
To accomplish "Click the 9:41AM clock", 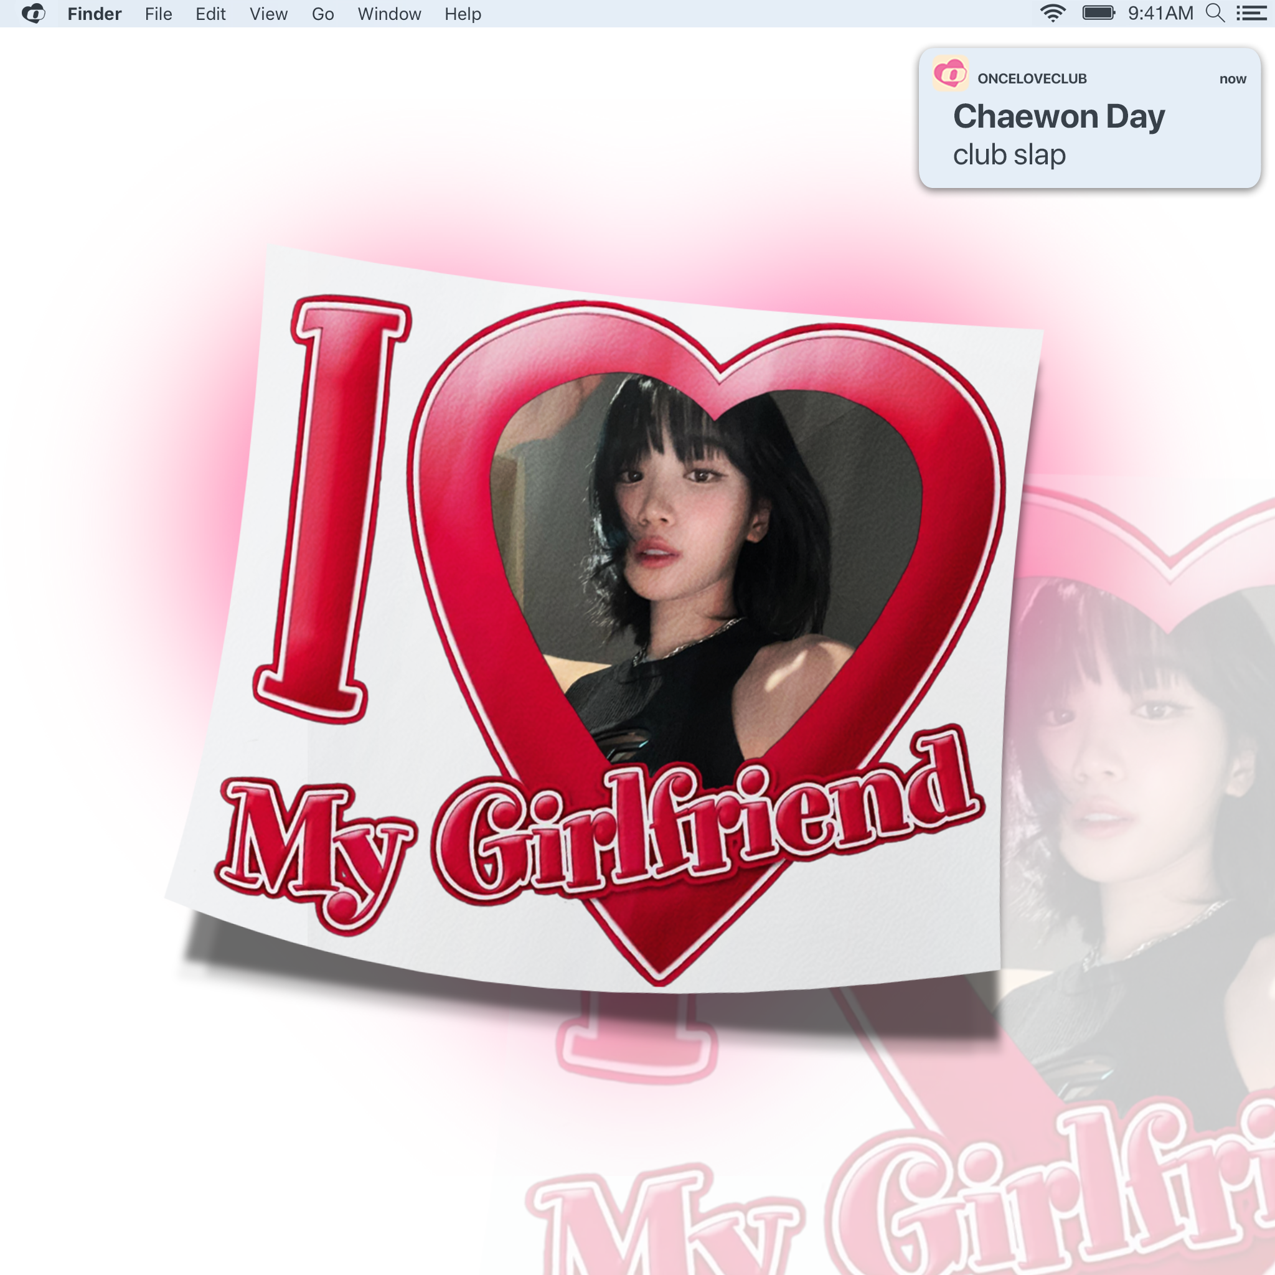I will pos(1160,13).
